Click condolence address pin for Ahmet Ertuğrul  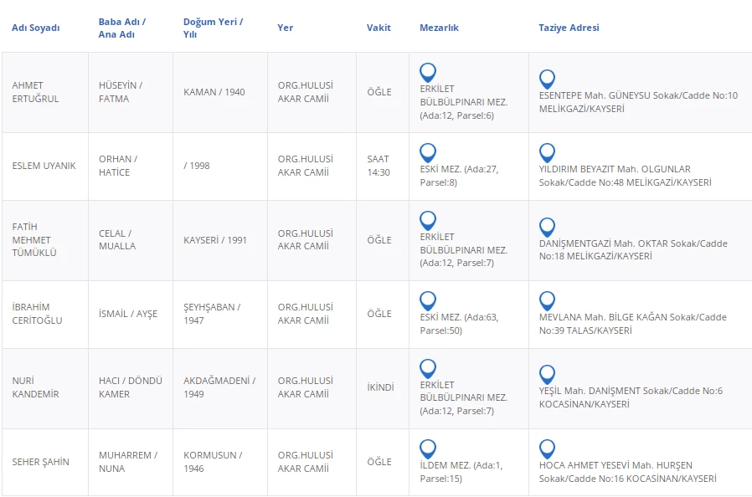[x=547, y=79]
